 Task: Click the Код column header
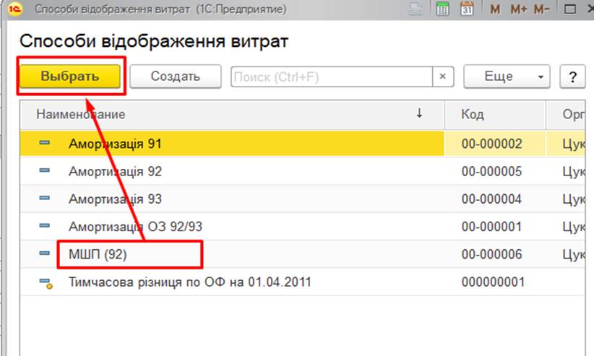click(x=473, y=114)
